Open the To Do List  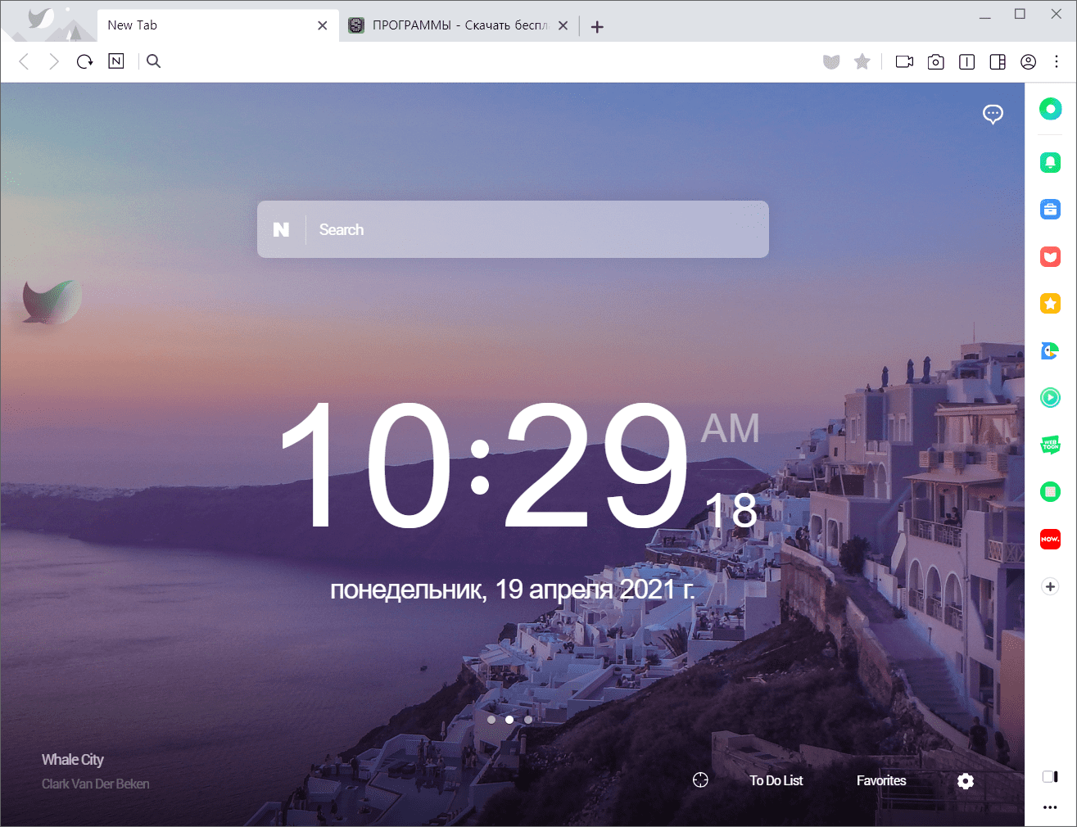tap(776, 780)
